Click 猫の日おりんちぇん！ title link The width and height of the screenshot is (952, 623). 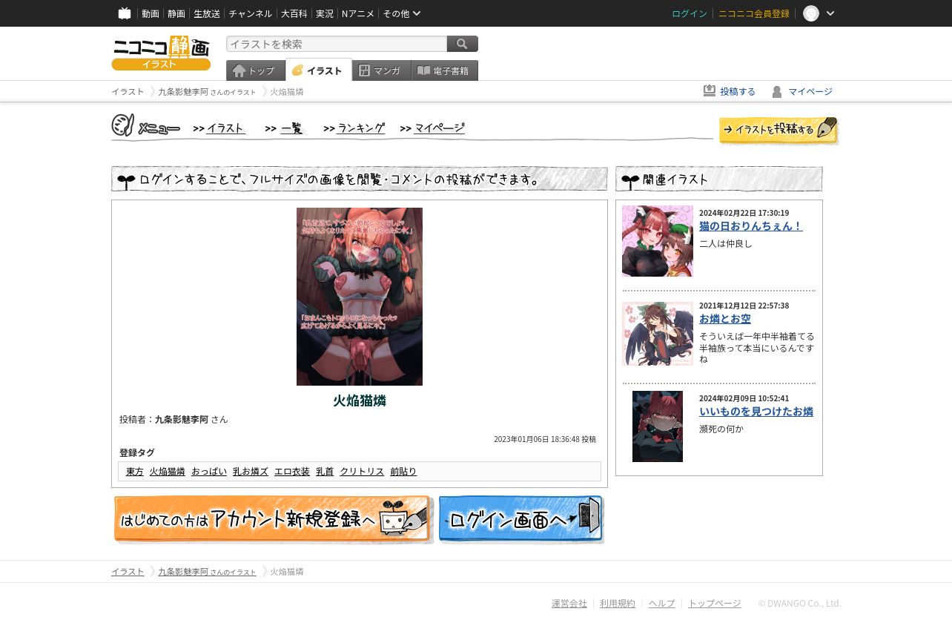pos(750,226)
